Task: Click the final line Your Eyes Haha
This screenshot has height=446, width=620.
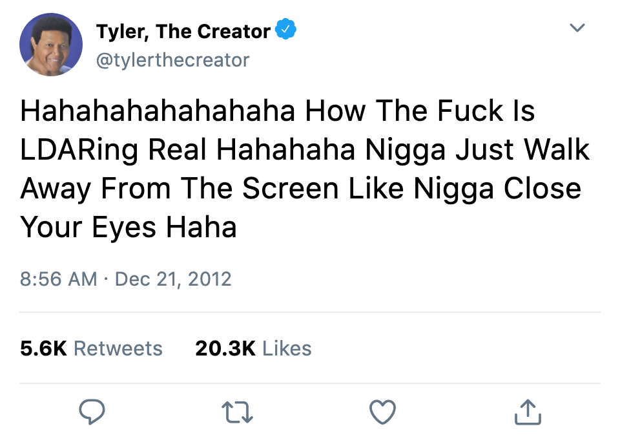Action: pyautogui.click(x=129, y=228)
